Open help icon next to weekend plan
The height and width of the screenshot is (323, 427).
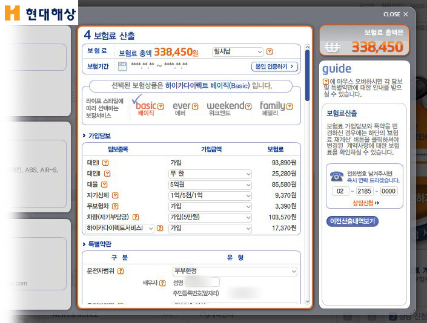coord(248,106)
